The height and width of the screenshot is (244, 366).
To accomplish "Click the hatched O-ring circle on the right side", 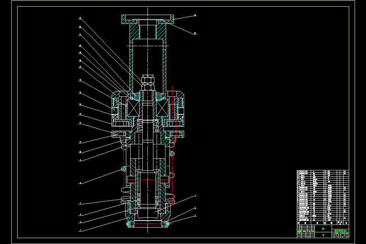I will (172, 154).
